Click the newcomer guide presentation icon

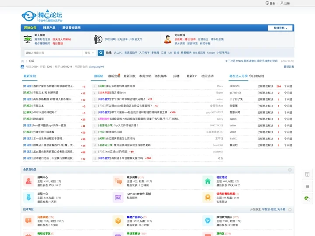click(x=28, y=39)
